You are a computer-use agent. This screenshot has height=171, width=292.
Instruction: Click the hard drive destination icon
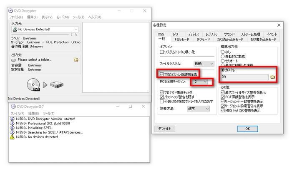(57, 84)
